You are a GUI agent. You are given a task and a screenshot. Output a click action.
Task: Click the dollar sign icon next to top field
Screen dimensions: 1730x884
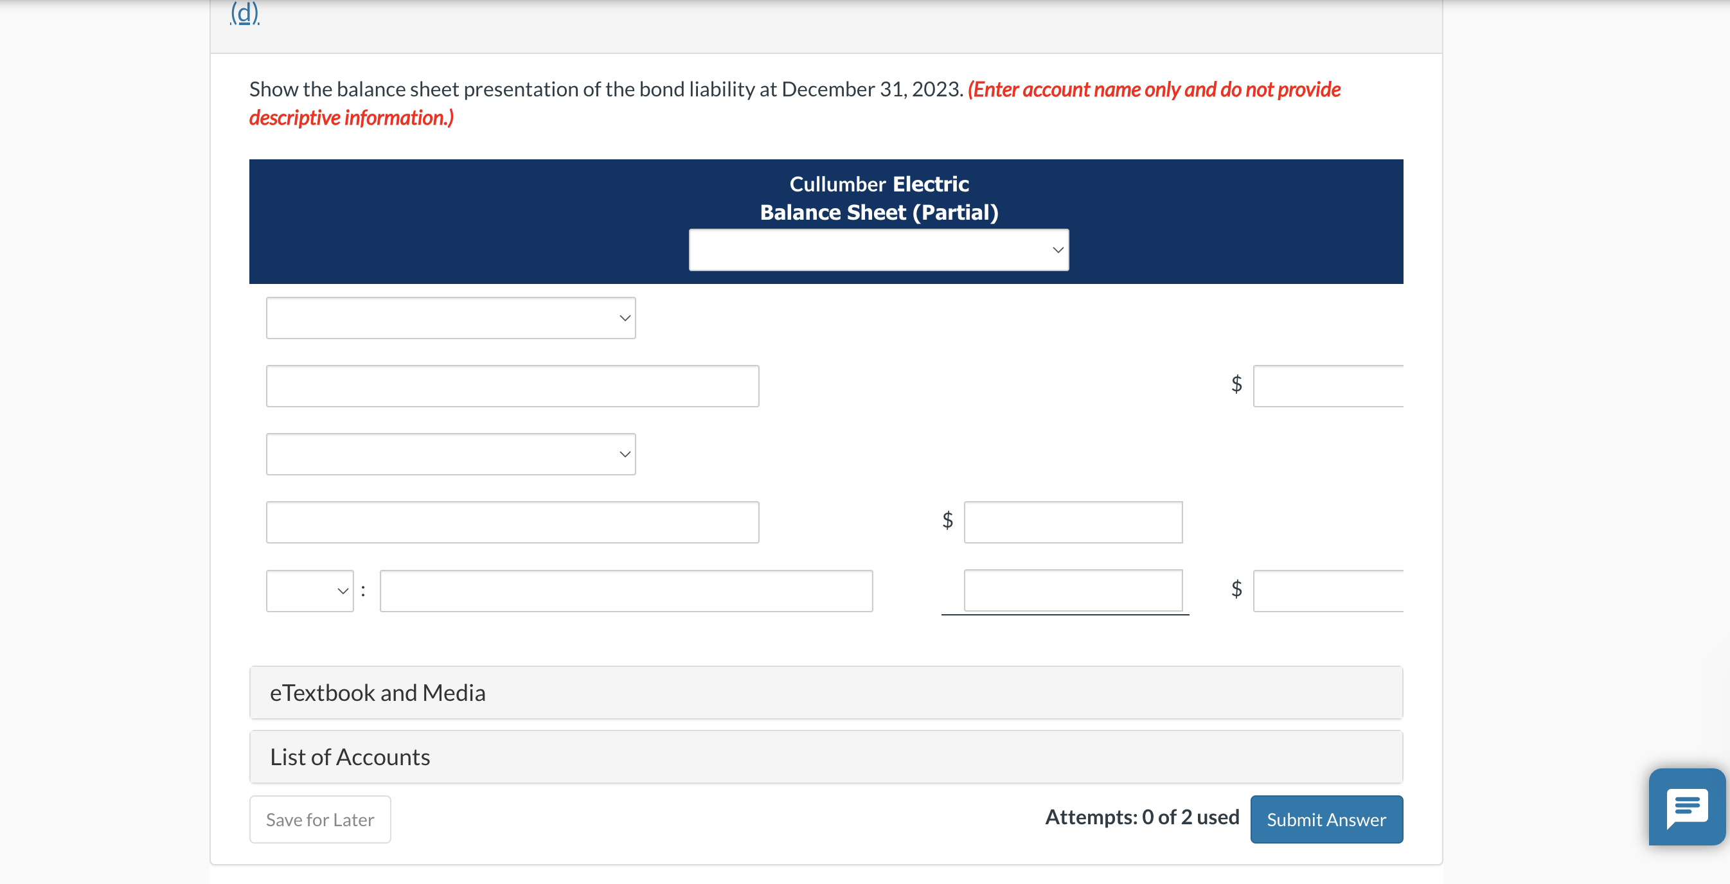point(1238,384)
